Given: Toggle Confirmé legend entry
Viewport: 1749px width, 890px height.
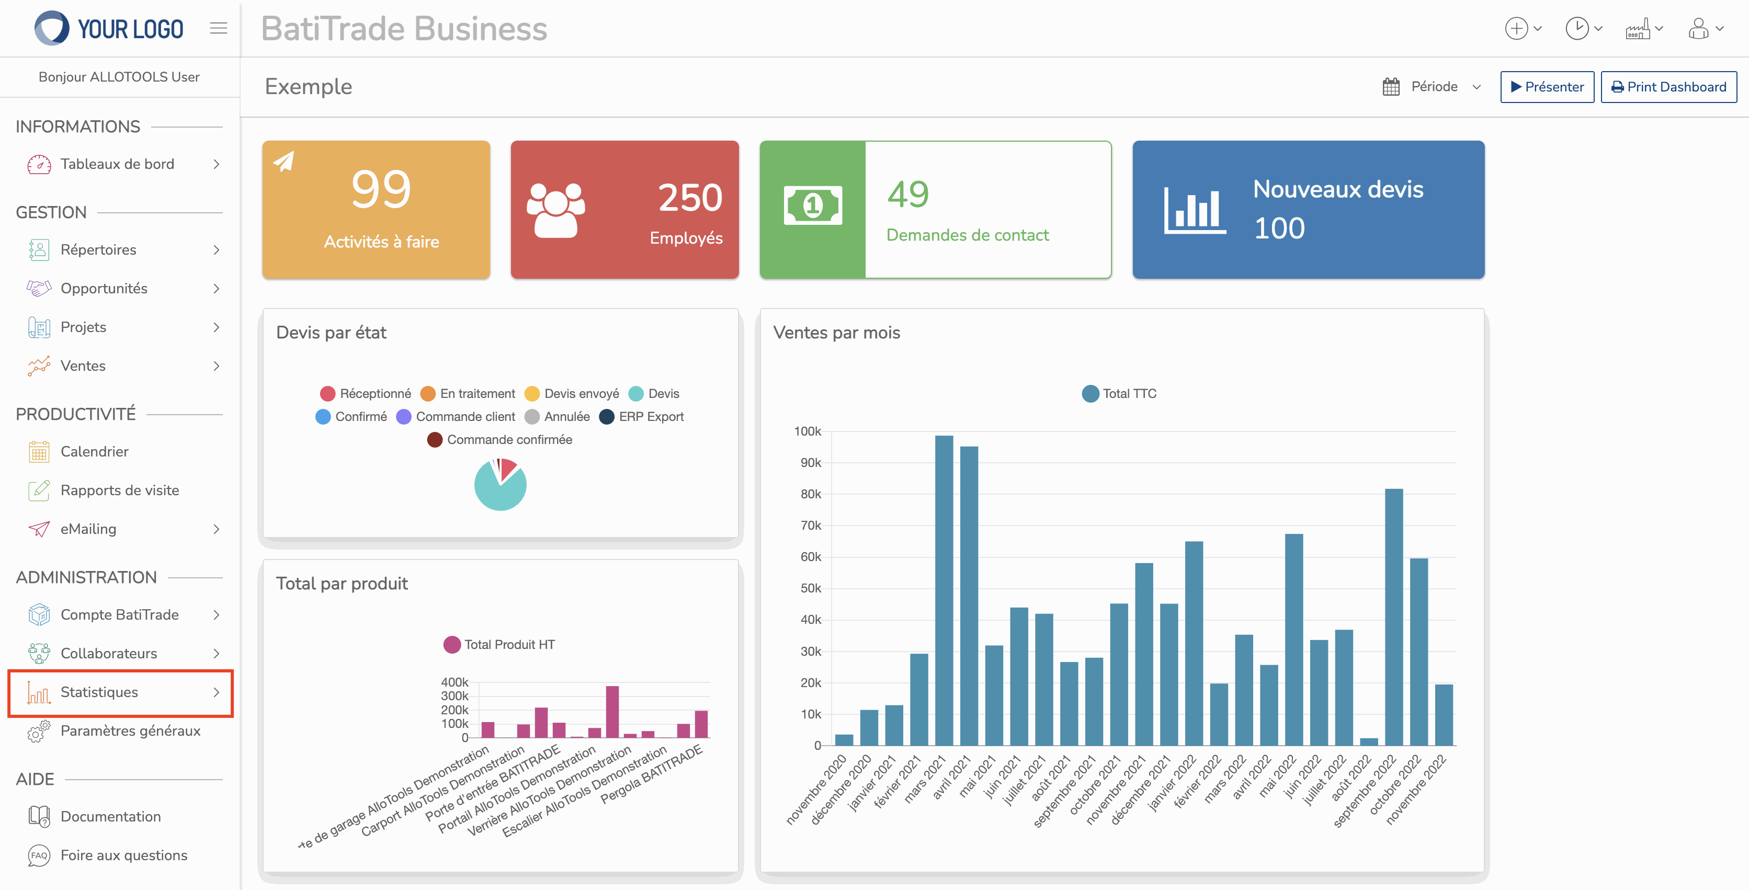Looking at the screenshot, I should pos(351,417).
